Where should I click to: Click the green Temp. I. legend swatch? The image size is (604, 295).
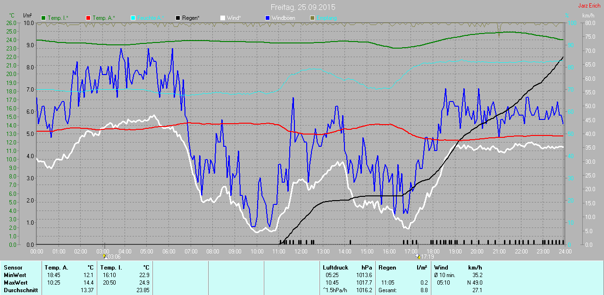(43, 18)
